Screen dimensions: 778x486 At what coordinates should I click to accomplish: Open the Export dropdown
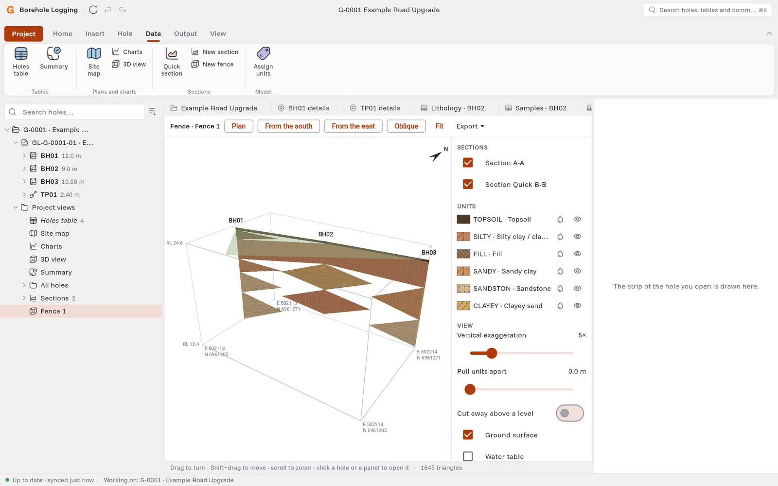470,126
